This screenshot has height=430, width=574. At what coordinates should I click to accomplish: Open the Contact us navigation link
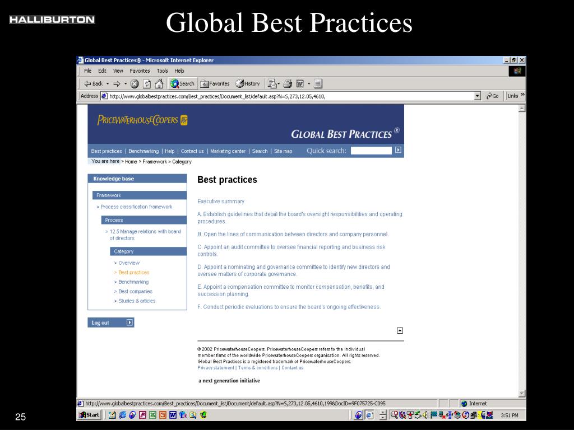click(x=192, y=151)
